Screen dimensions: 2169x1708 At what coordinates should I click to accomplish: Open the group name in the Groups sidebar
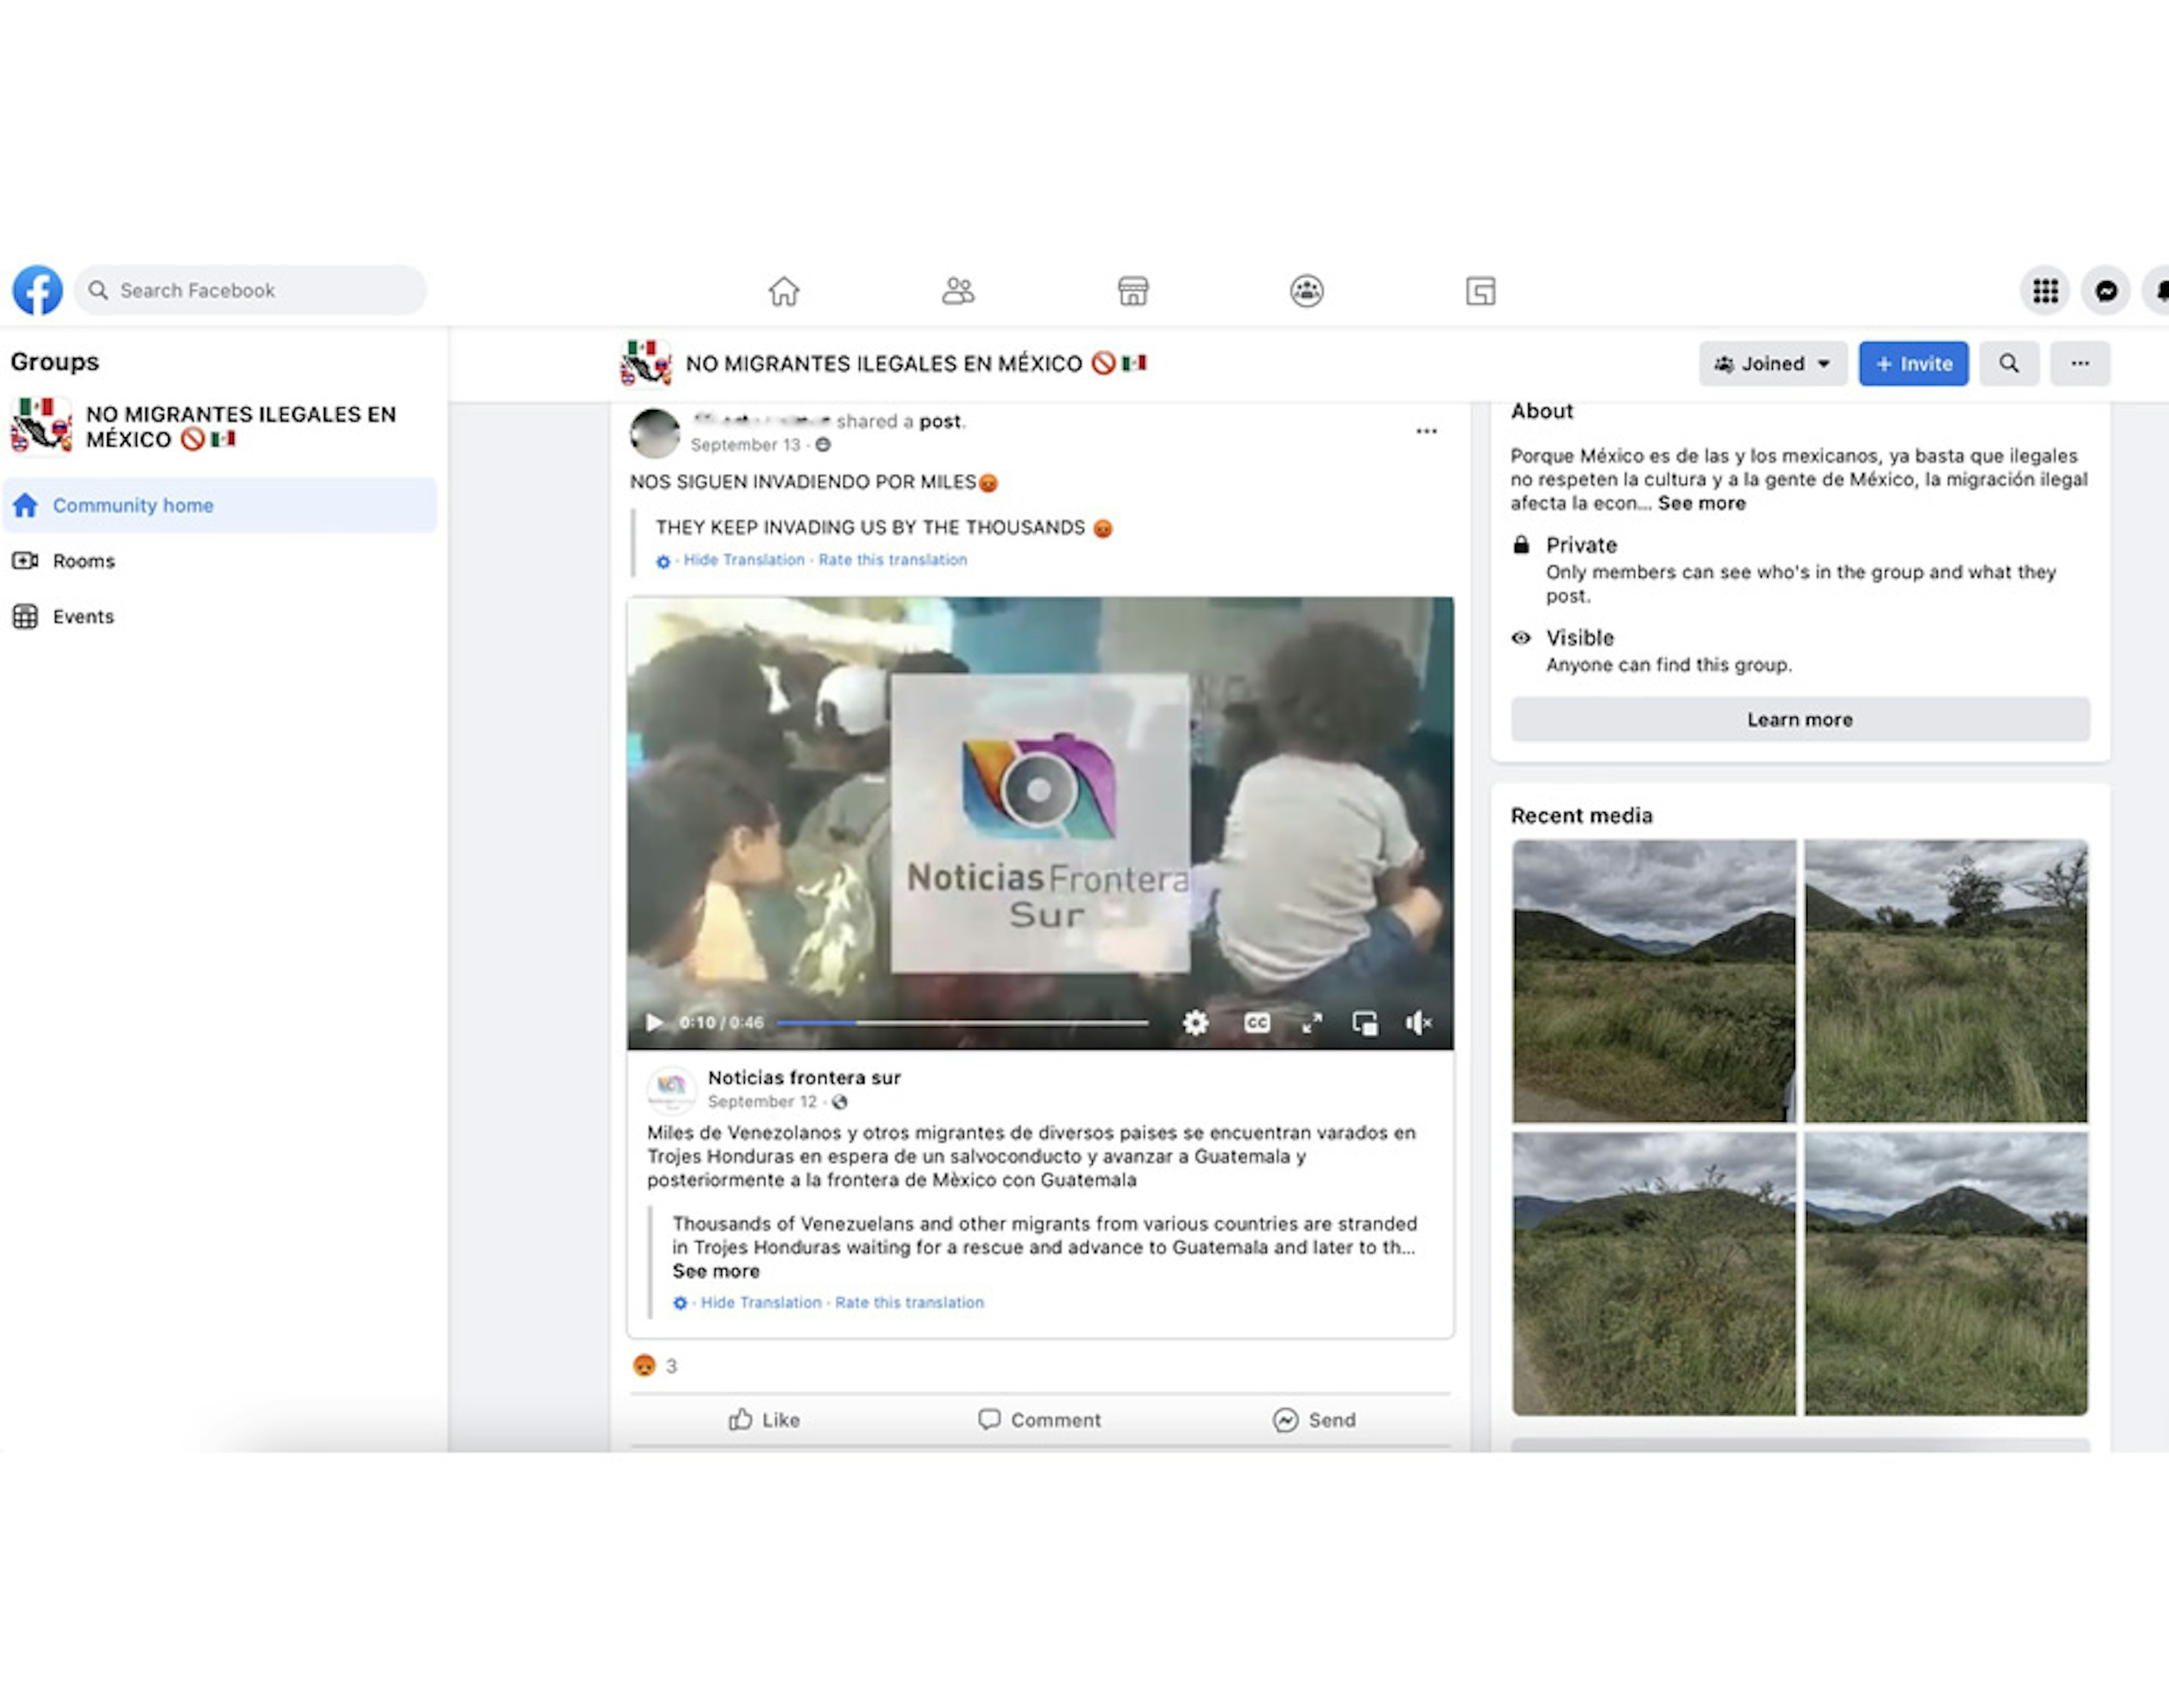[x=241, y=427]
